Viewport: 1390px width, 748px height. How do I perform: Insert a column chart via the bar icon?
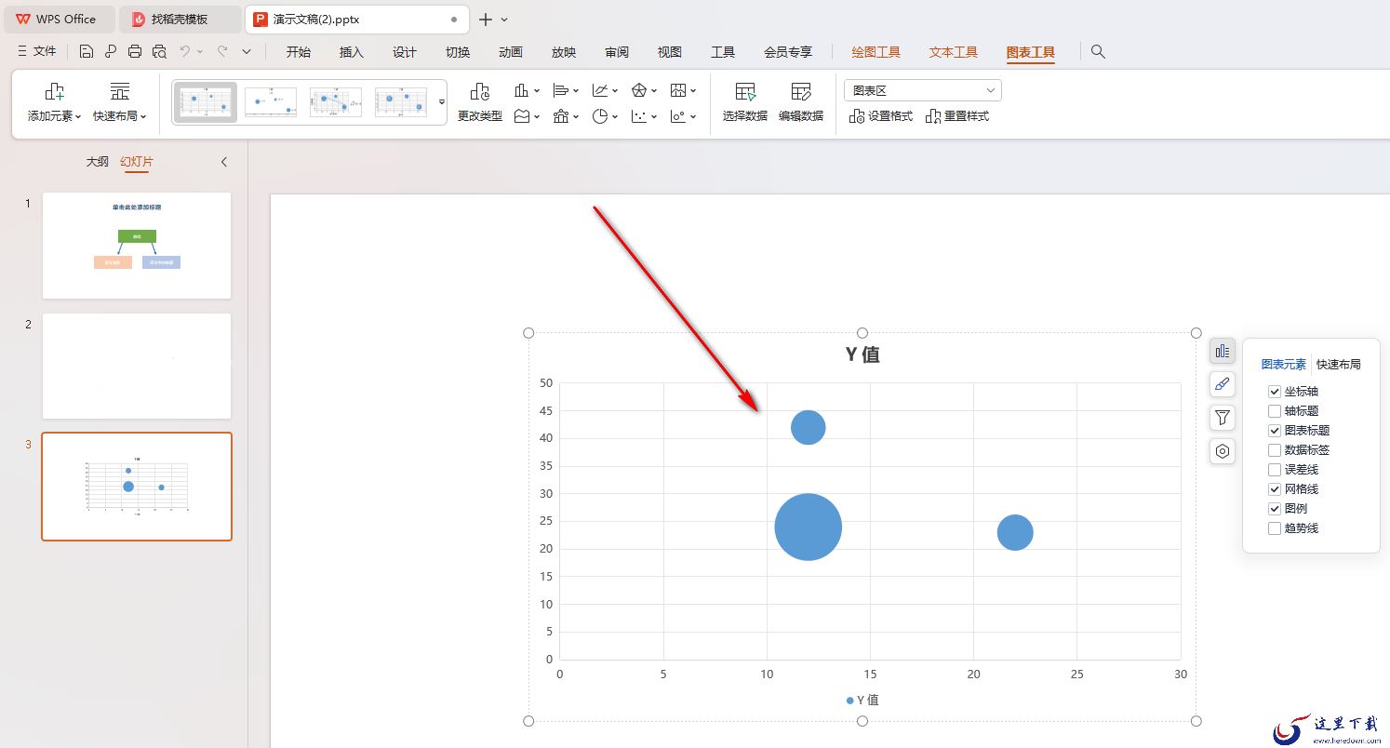click(521, 90)
